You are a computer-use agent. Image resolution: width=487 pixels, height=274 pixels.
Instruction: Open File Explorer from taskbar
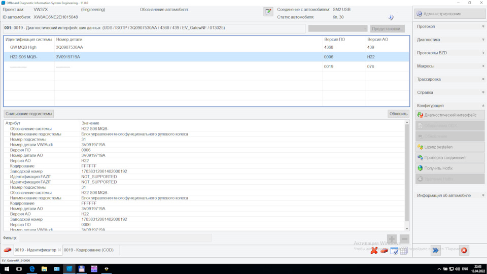(x=44, y=269)
